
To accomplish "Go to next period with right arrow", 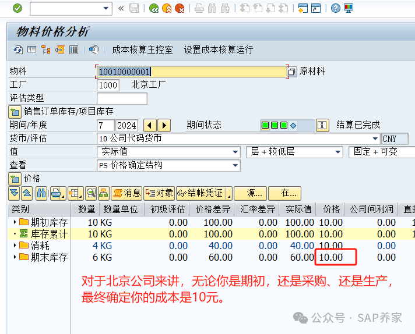I will point(164,125).
